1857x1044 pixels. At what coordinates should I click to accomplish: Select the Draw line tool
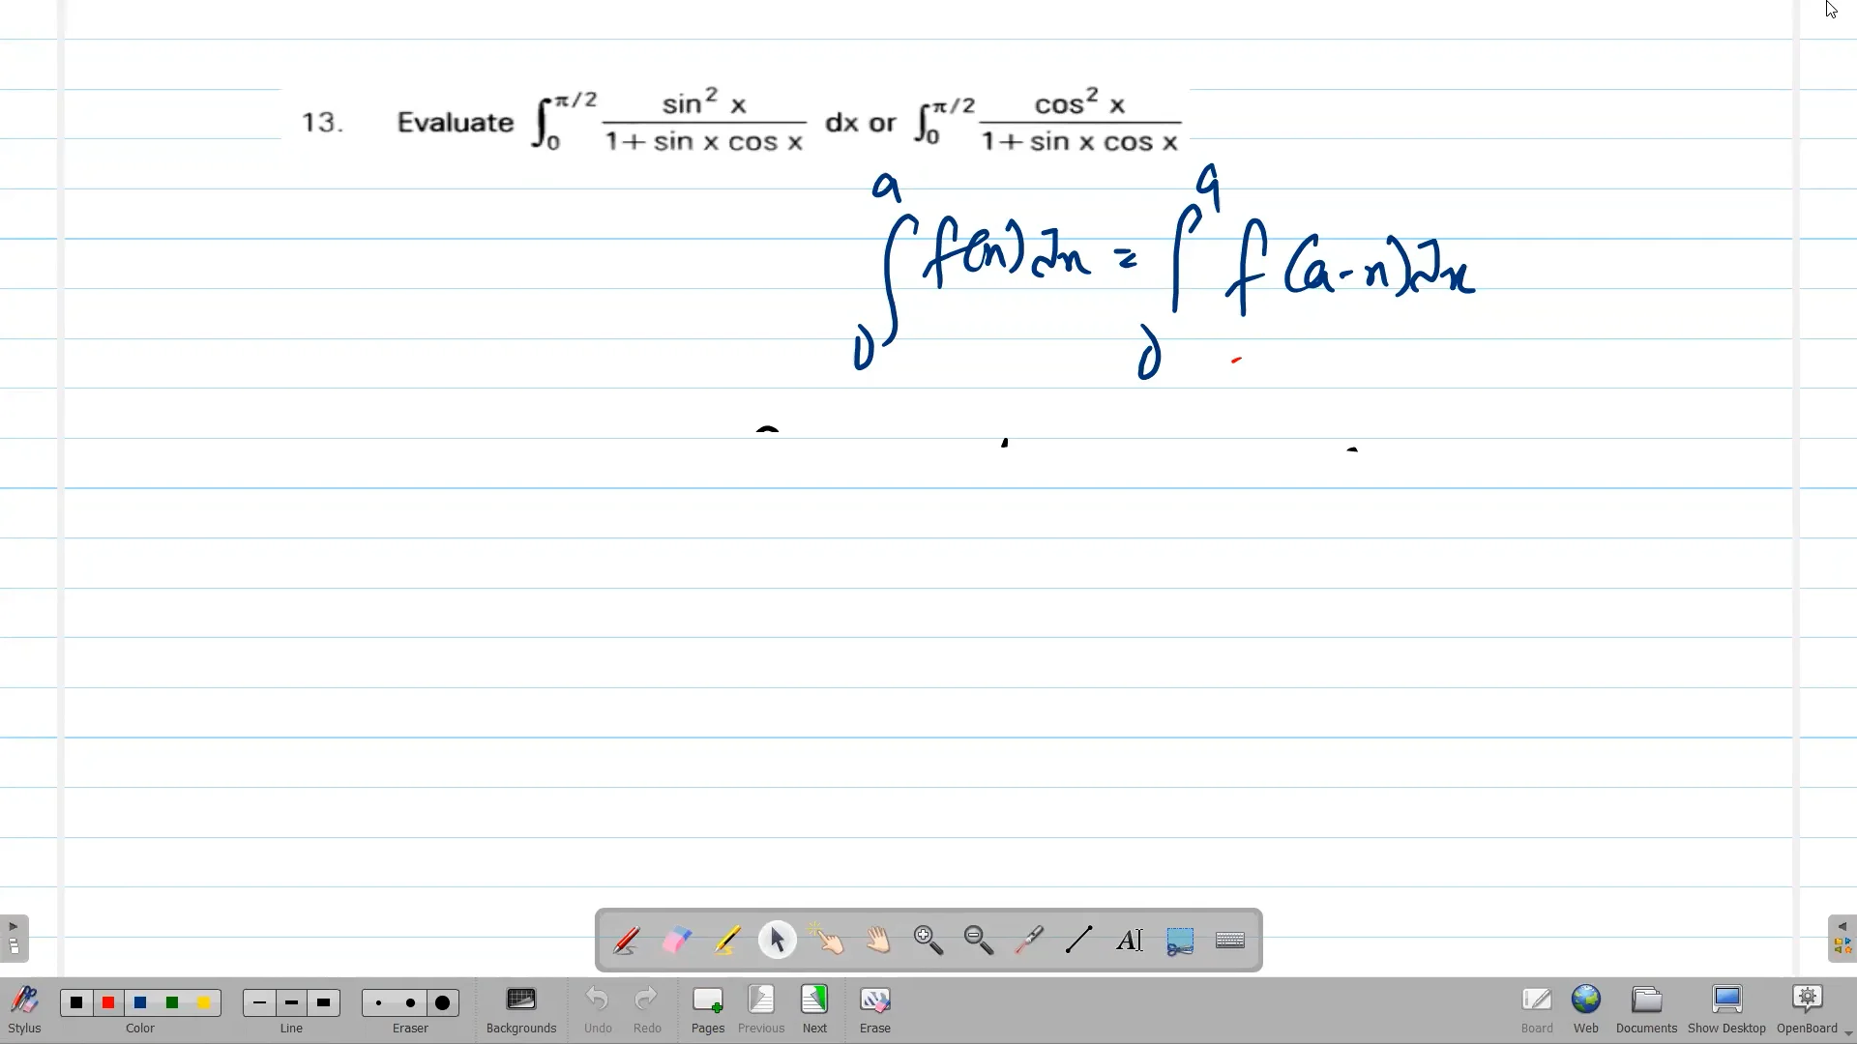[1079, 939]
